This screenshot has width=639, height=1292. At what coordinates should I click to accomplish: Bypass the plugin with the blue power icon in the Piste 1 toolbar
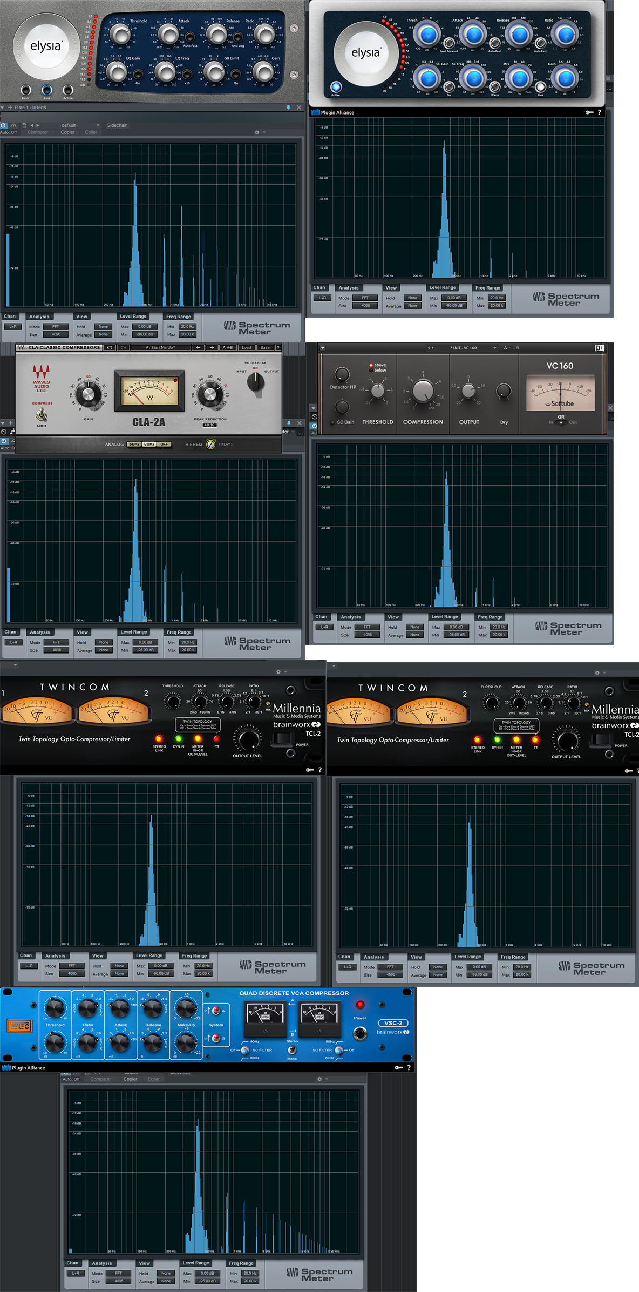click(4, 125)
